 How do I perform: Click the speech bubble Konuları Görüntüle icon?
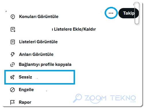point(13,17)
